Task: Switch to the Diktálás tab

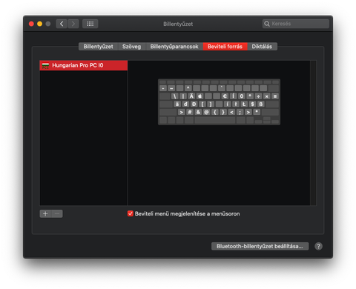Action: (x=262, y=47)
